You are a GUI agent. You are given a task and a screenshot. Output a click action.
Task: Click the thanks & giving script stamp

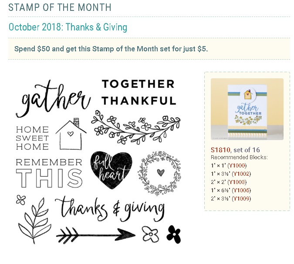[x=110, y=209]
